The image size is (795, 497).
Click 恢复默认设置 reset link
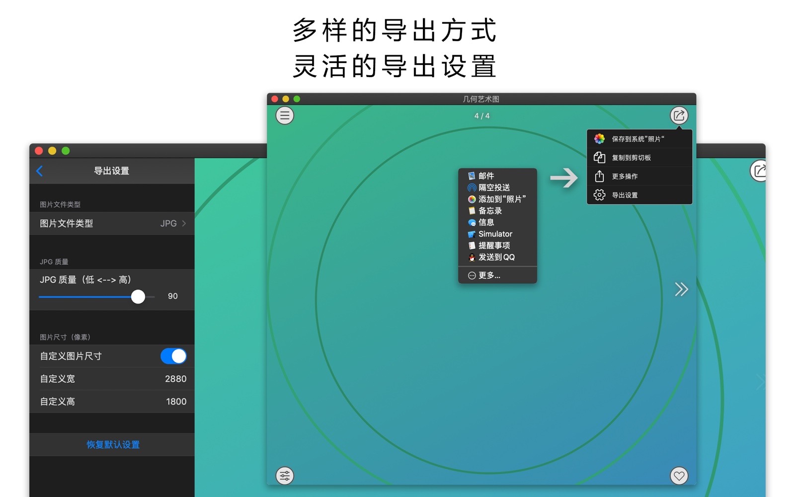[113, 445]
